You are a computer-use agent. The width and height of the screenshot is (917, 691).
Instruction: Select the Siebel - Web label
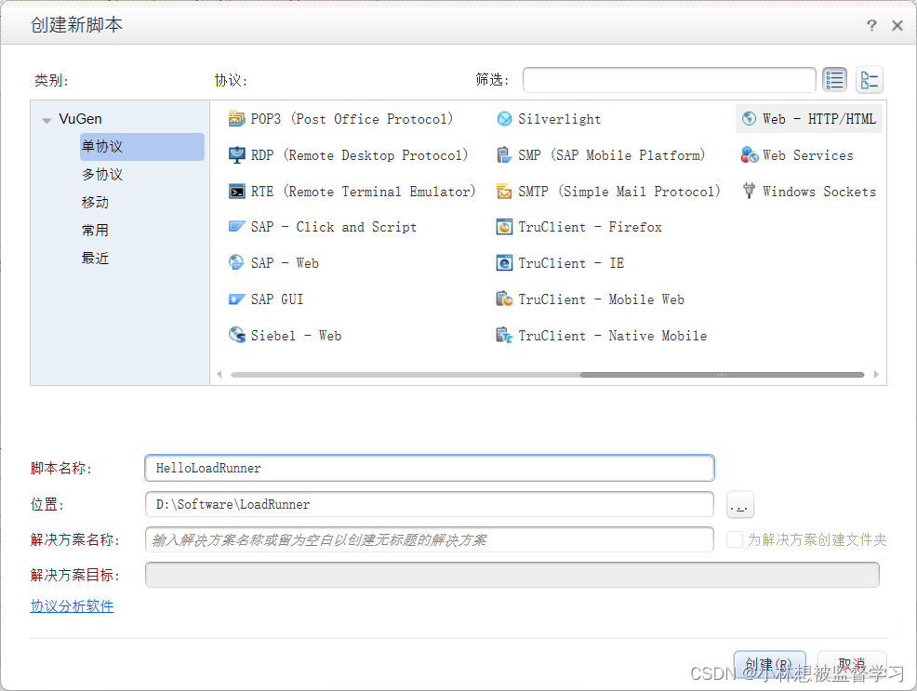click(x=296, y=335)
